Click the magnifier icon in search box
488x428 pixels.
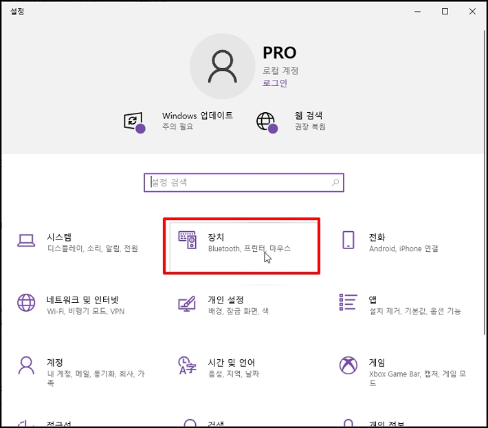coord(335,182)
